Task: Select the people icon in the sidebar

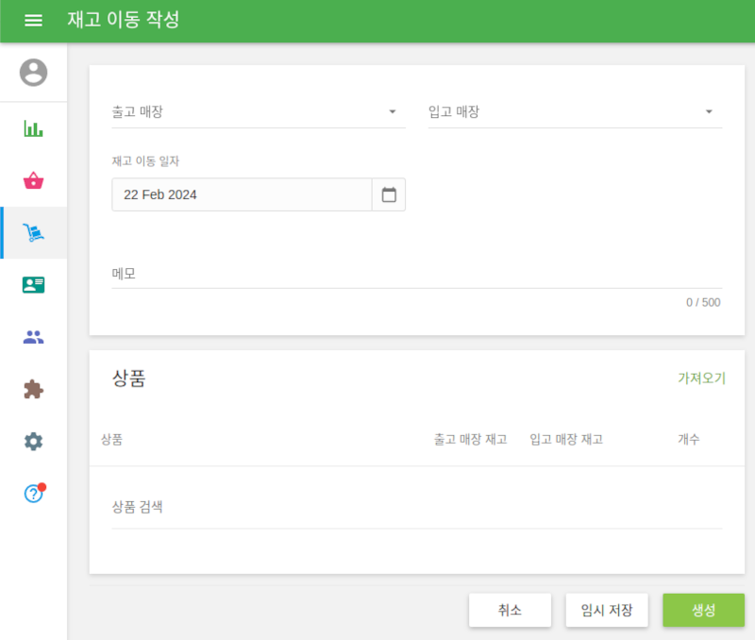Action: coord(33,336)
